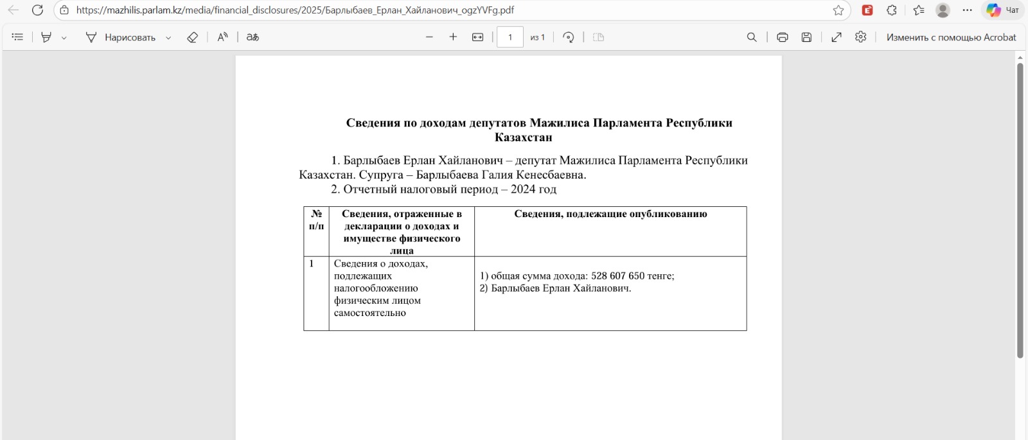The image size is (1028, 440).
Task: Click the translate document icon
Action: pyautogui.click(x=253, y=37)
